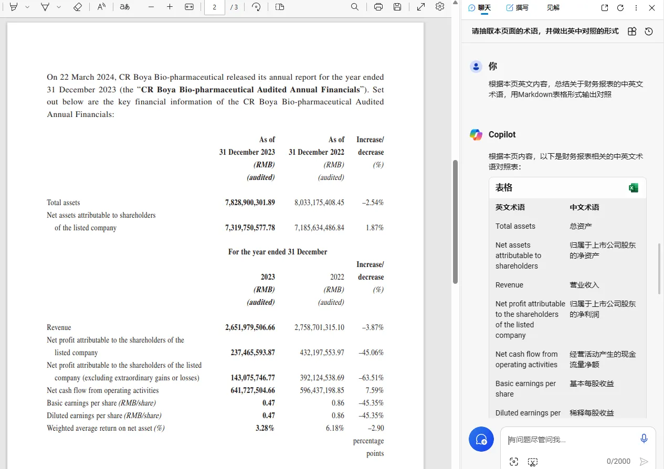Click the value 7,828,900,301.89

[x=250, y=202]
